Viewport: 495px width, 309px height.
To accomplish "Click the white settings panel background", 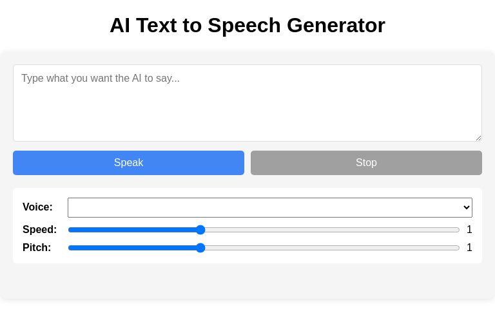I will (258, 257).
